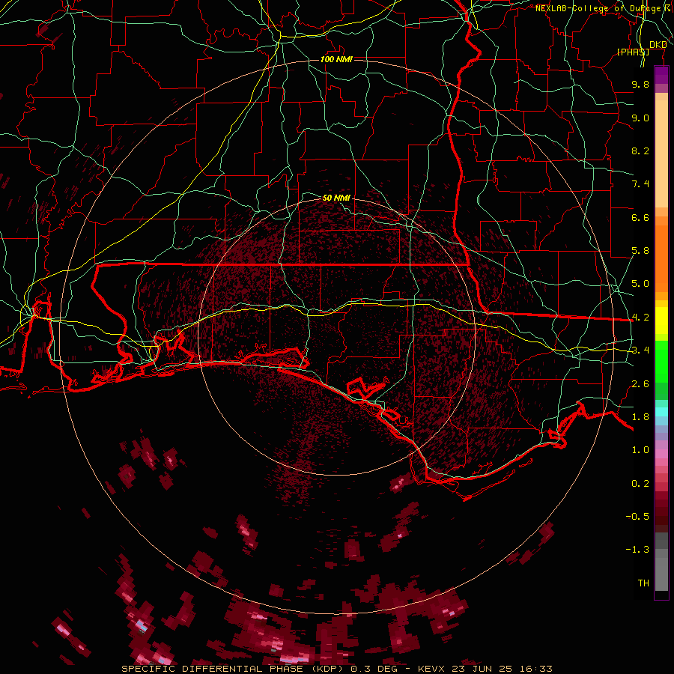Click the 4.2 scale value
This screenshot has height=674, width=674.
(x=640, y=318)
